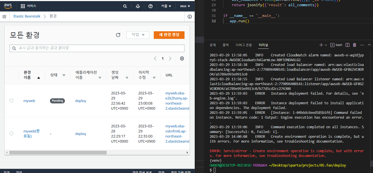
Task: Open the myweb.eba-vsknfmi6 URL
Action: point(177,134)
